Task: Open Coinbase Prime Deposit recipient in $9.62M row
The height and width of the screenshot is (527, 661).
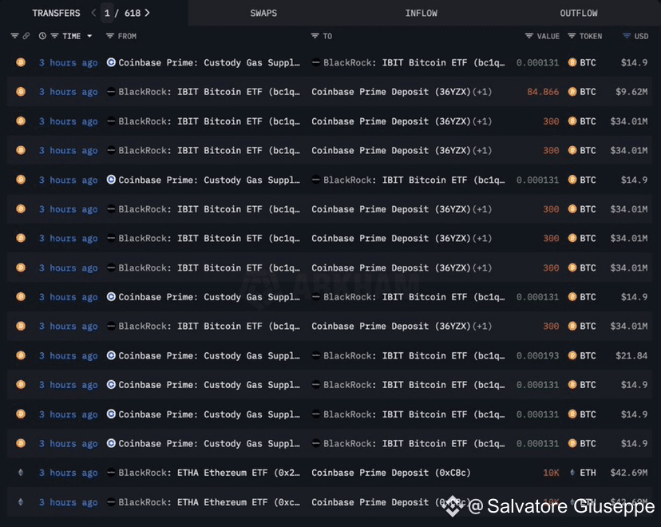Action: (391, 92)
